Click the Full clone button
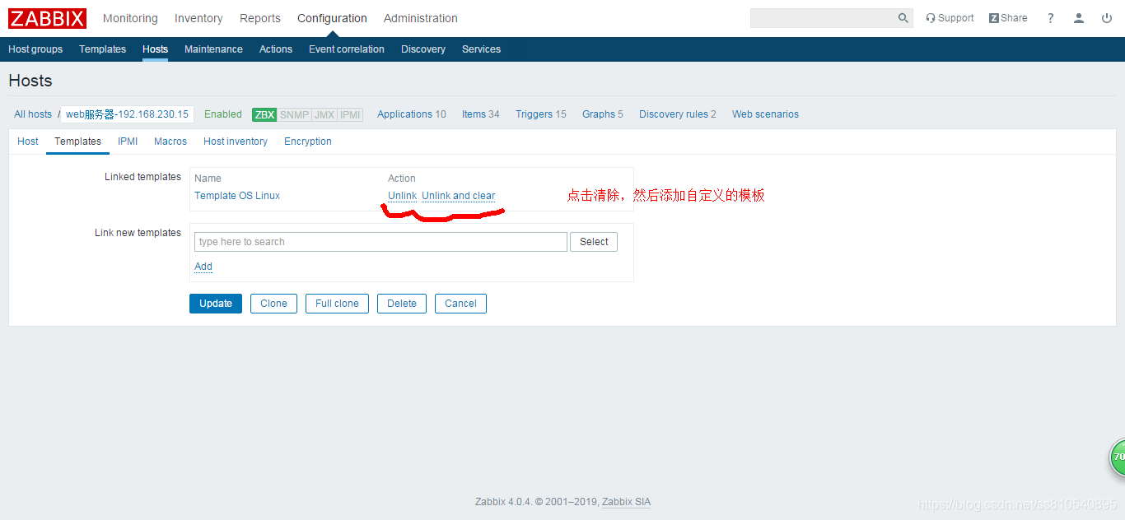 coord(337,304)
